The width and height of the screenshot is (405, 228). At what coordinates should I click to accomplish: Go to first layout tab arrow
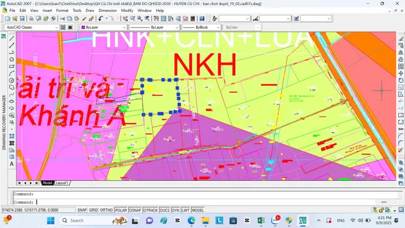coord(19,183)
